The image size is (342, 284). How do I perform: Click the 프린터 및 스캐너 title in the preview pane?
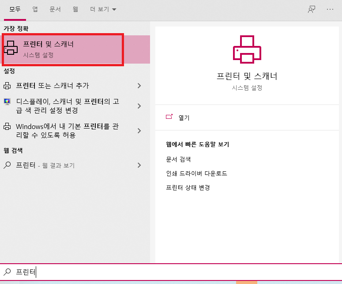point(247,76)
